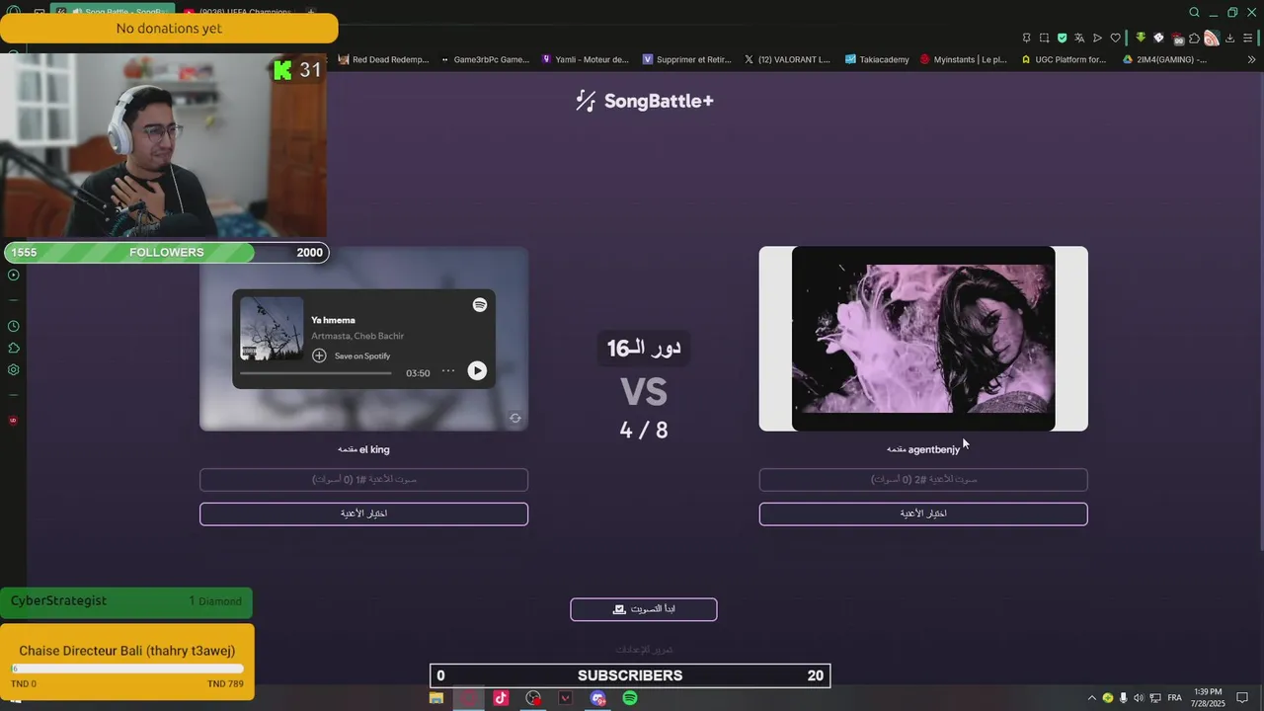Switch FRA keyboard language
1264x711 pixels.
[1174, 698]
